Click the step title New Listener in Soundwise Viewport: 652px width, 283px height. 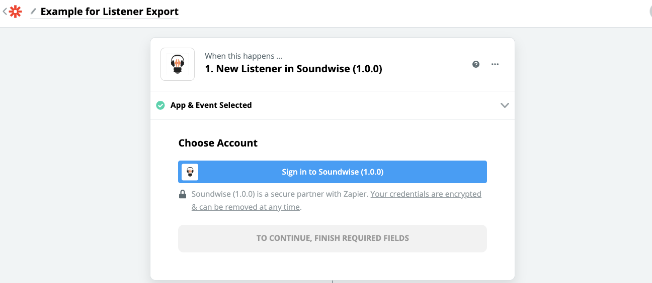click(x=293, y=69)
